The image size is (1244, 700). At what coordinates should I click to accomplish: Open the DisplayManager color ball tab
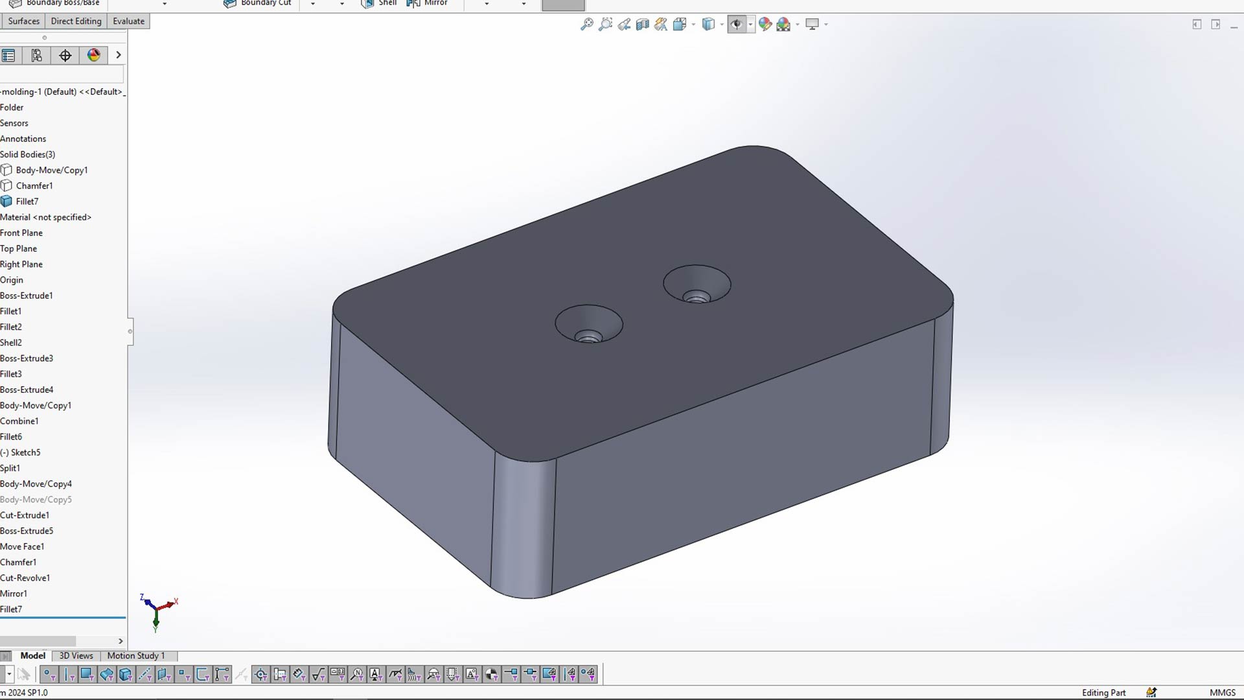click(x=94, y=55)
